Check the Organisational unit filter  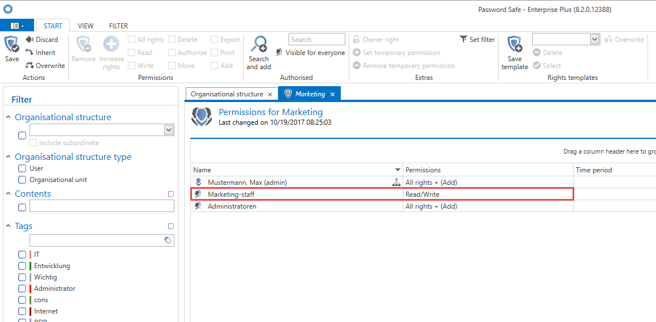(x=22, y=180)
